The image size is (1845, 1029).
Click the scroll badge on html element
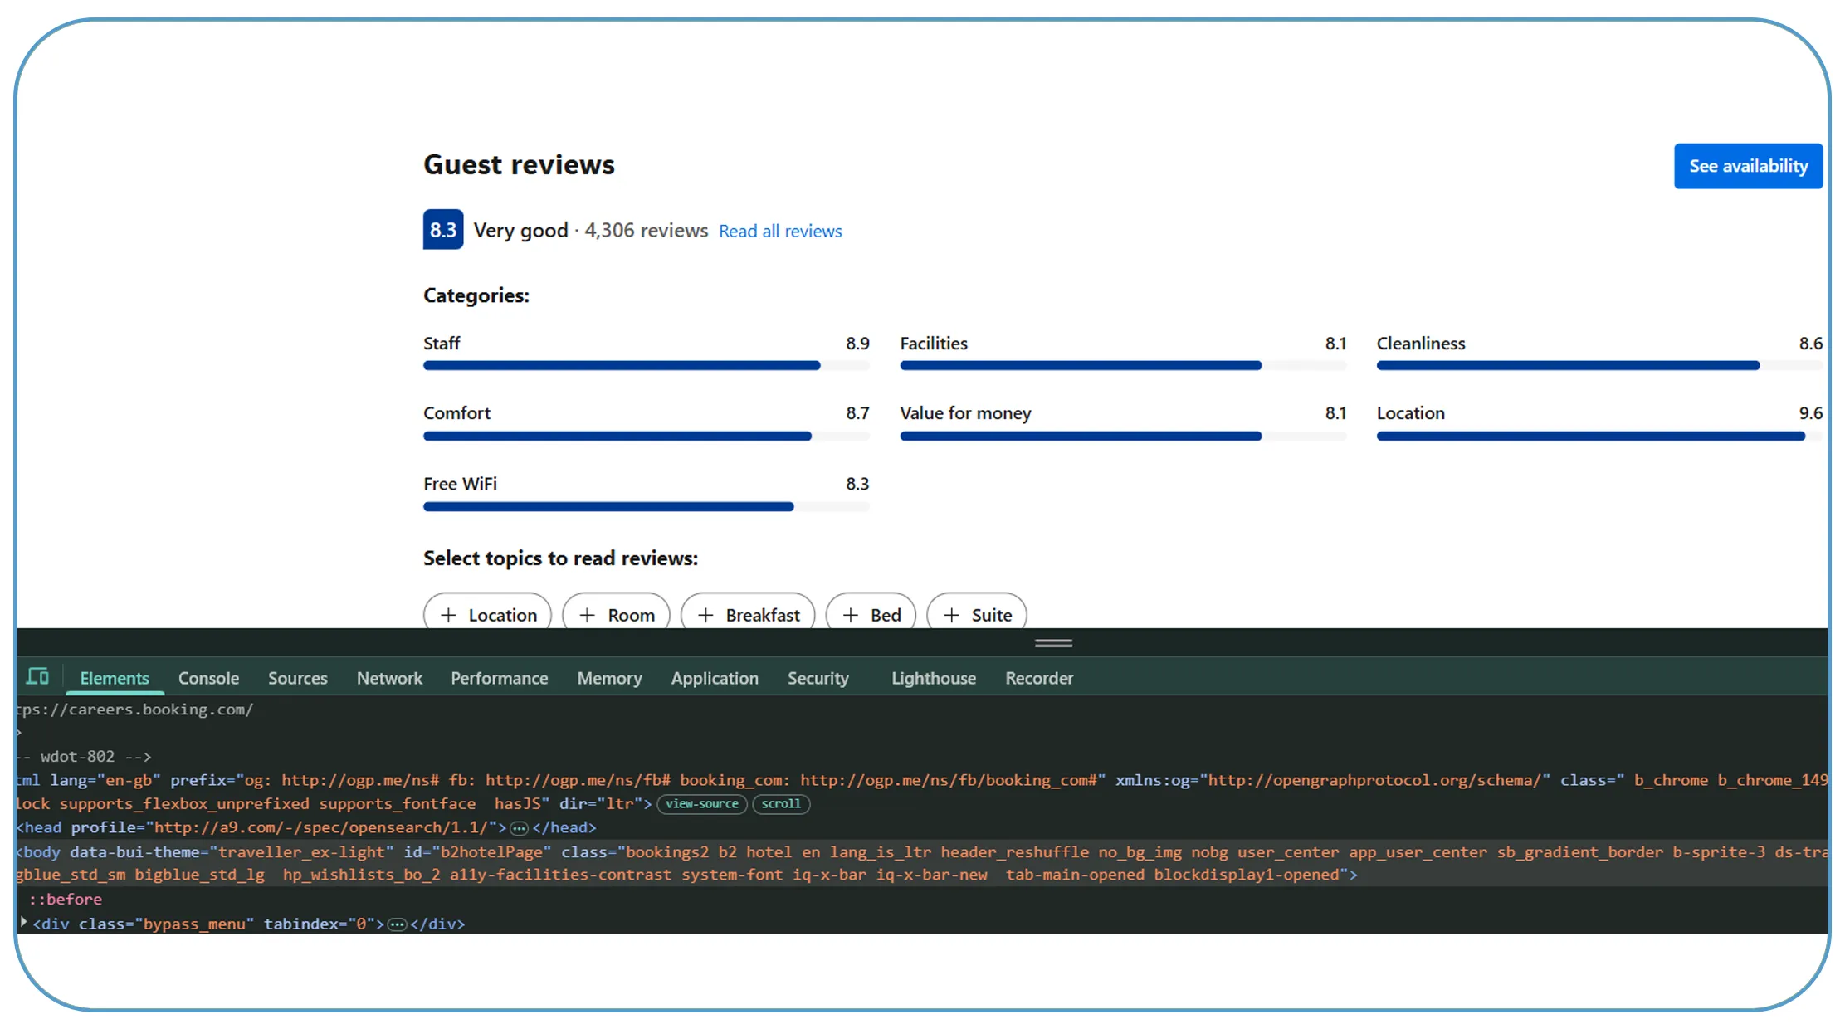[x=781, y=804]
